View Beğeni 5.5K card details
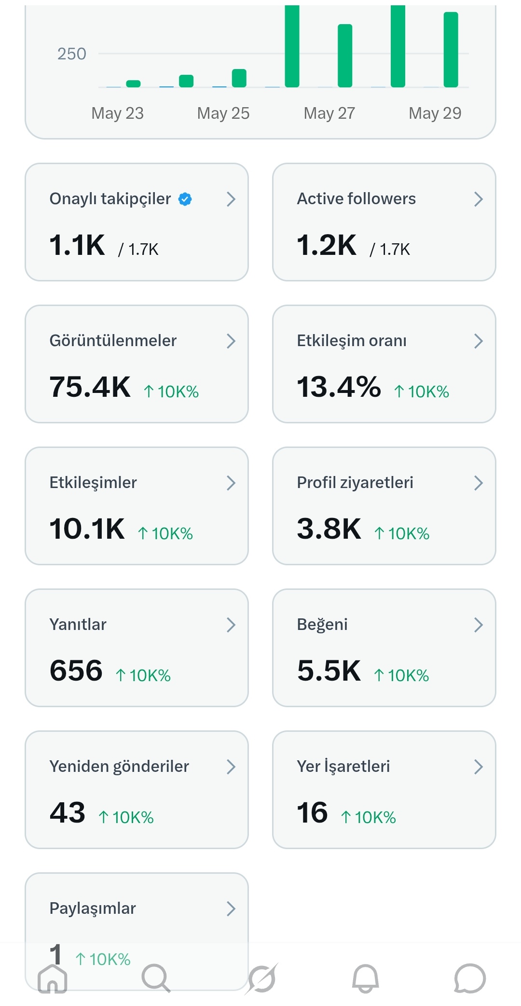Image resolution: width=521 pixels, height=1006 pixels. [384, 648]
